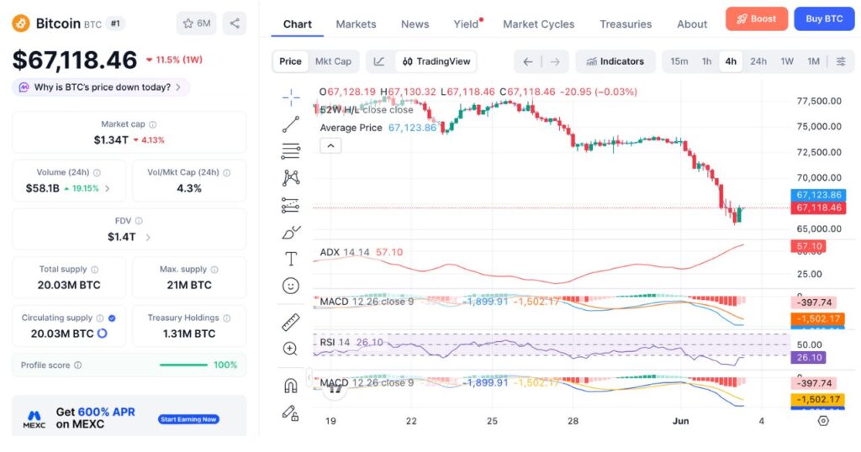Click the ADX 14 14 indicator label
The image size is (861, 452).
(344, 252)
